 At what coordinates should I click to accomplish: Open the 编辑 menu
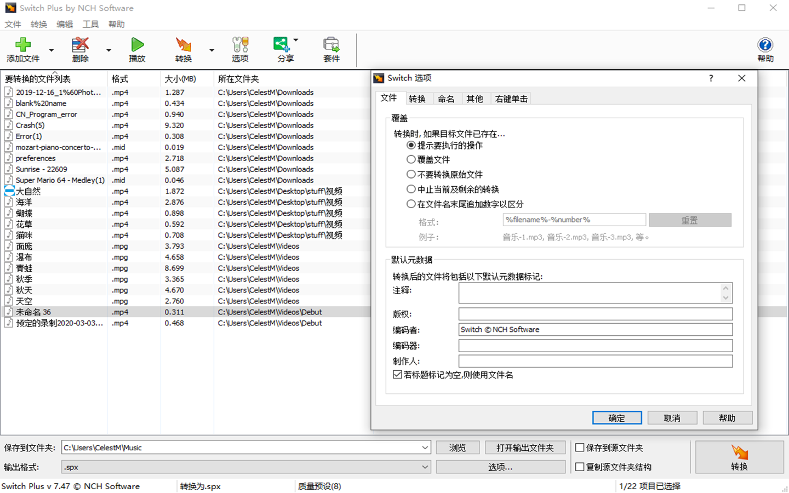65,24
